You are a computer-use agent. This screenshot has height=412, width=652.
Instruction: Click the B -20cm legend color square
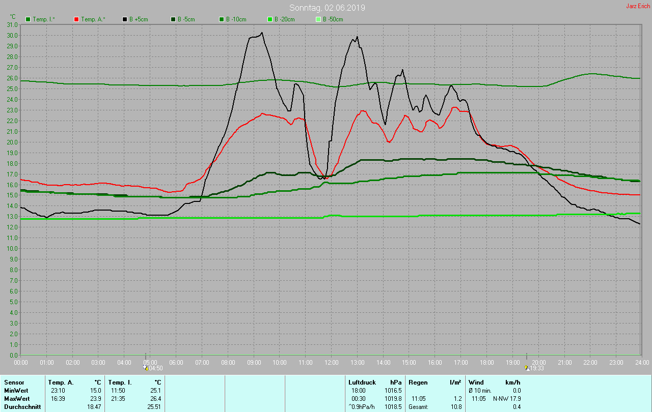coord(270,19)
